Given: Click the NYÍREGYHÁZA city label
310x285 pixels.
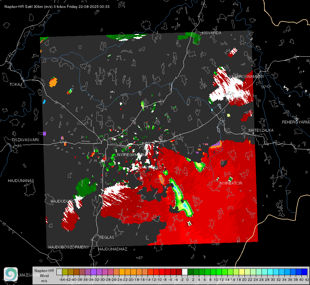Looking at the screenshot, I should (x=132, y=155).
